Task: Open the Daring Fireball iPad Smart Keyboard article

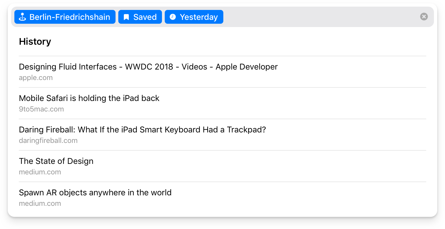Action: tap(142, 130)
